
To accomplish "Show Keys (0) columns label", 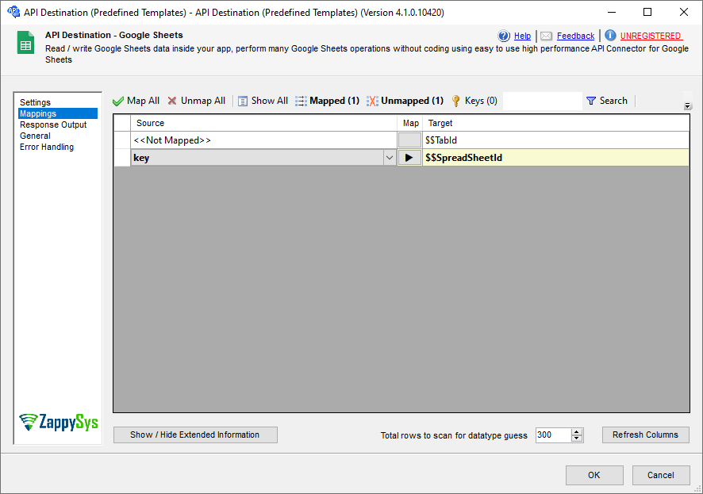I will pyautogui.click(x=481, y=101).
